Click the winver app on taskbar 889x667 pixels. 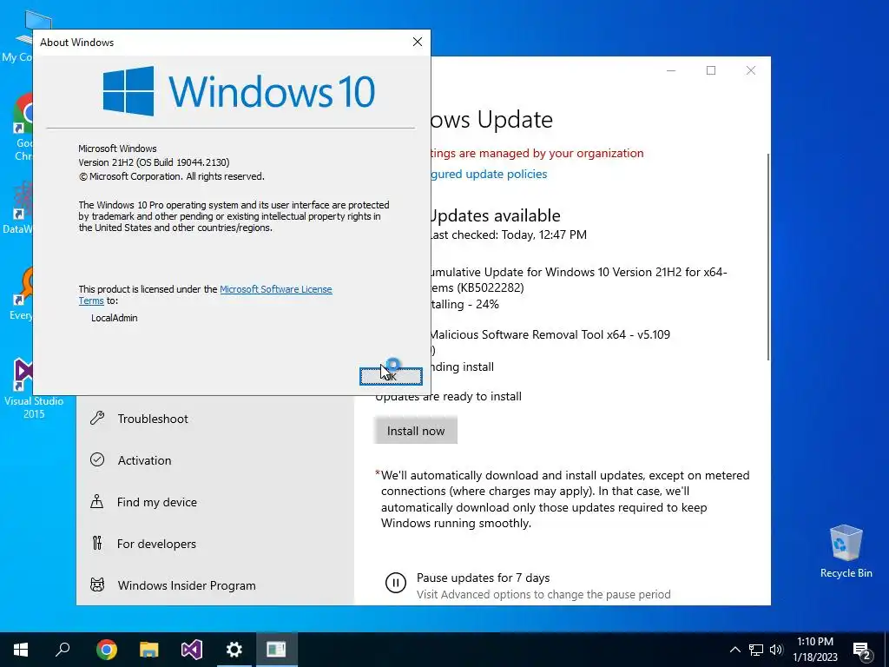coord(277,650)
